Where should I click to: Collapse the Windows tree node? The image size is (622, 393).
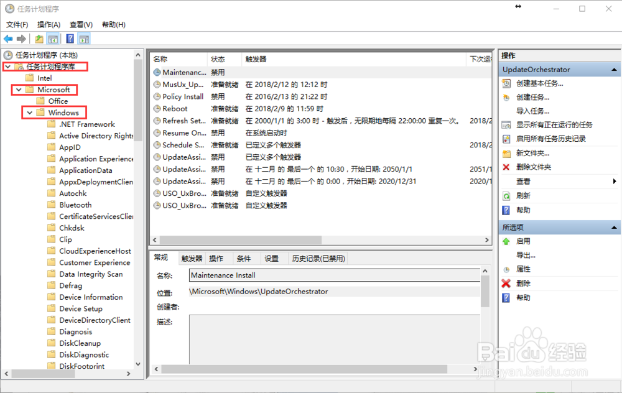coord(29,113)
